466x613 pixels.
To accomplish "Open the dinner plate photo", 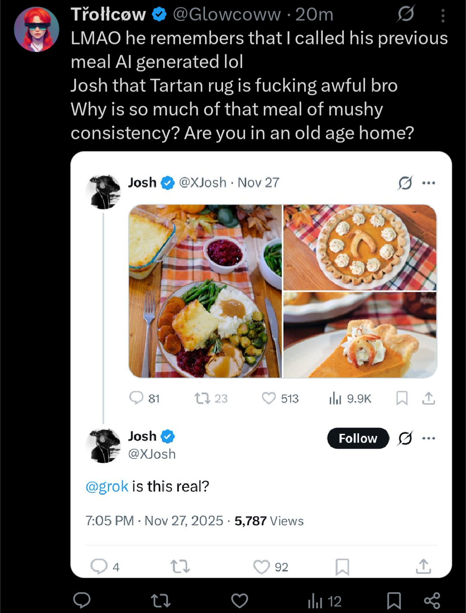I will 205,291.
